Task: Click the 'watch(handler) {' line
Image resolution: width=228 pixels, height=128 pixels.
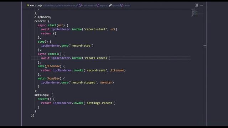Action: 51,79
